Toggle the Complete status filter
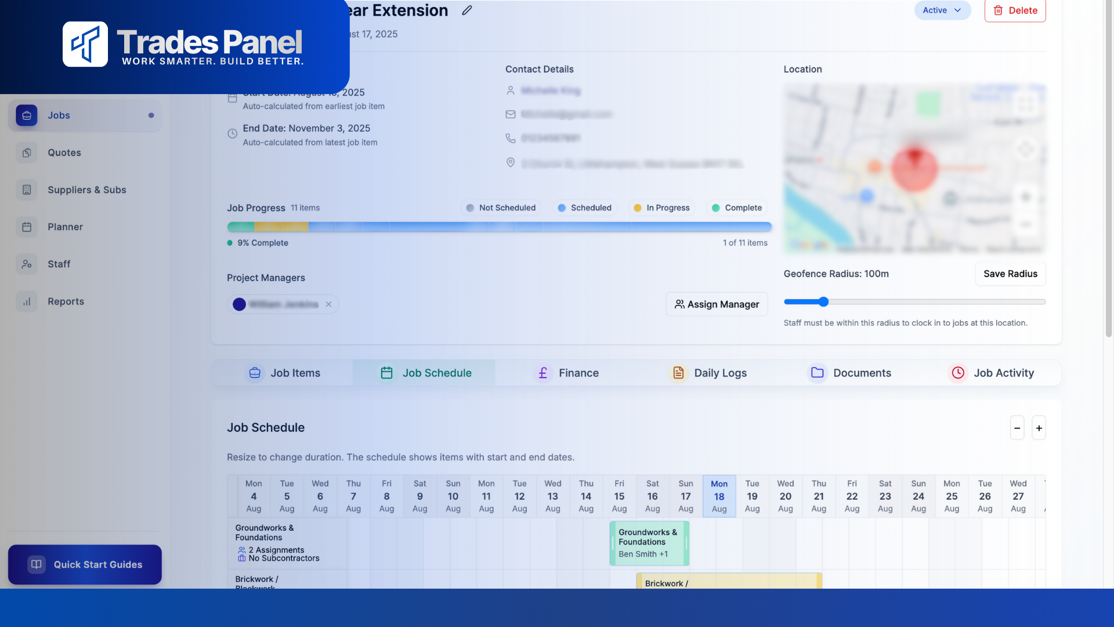The height and width of the screenshot is (627, 1114). [737, 208]
